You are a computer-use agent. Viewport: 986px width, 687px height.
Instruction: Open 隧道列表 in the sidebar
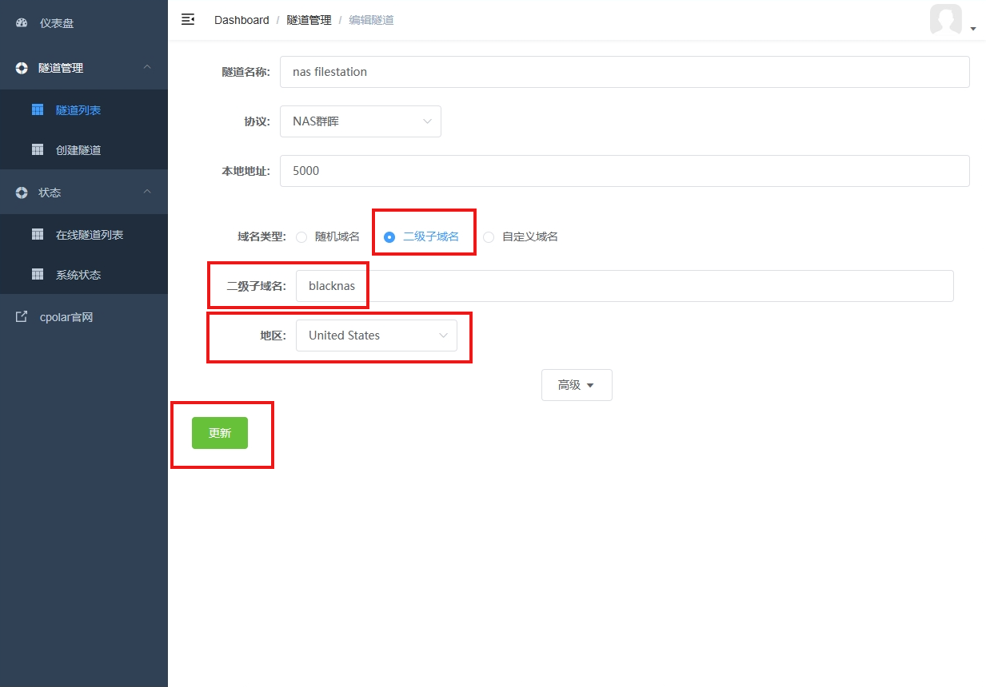(x=84, y=109)
